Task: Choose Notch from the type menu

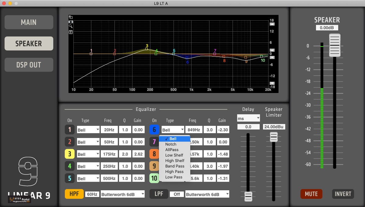Action: click(x=175, y=144)
